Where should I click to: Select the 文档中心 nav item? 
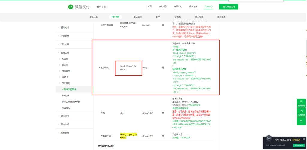click(x=208, y=7)
